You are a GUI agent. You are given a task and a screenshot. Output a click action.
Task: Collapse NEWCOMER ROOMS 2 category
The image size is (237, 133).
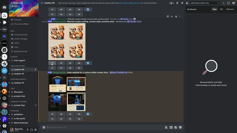point(19,79)
